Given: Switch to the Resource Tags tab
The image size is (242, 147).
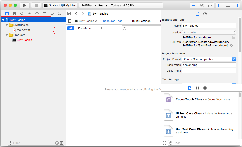Looking at the screenshot, I should 113,21.
